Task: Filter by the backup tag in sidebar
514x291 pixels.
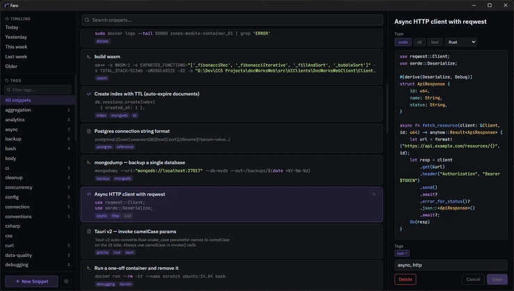Action: (x=38, y=139)
